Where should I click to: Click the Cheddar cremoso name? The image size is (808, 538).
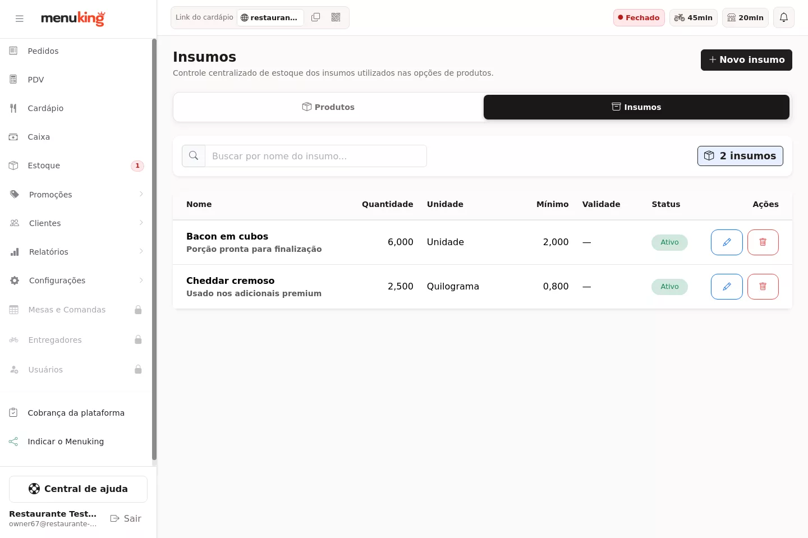(231, 281)
